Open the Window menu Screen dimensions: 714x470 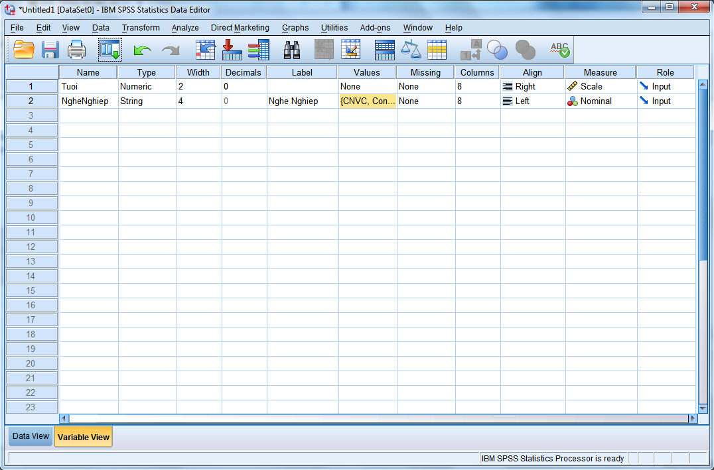click(x=417, y=28)
